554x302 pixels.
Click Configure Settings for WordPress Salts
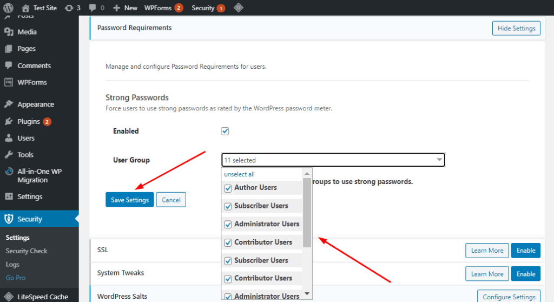509,297
